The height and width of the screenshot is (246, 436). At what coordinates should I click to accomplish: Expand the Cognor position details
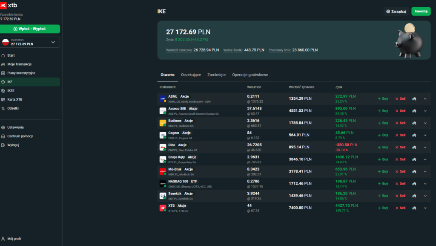[x=425, y=135]
